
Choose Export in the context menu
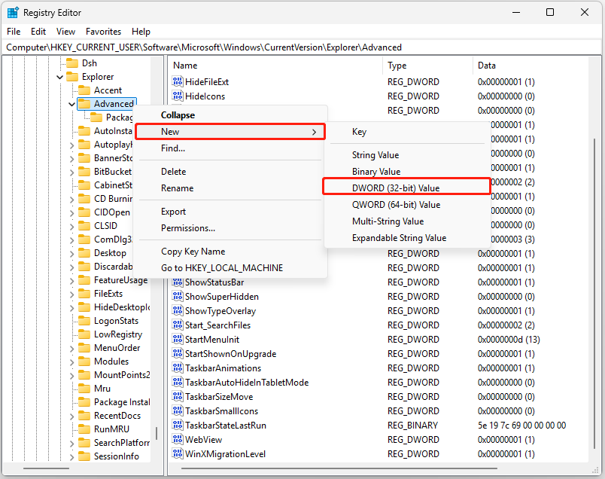pyautogui.click(x=230, y=212)
